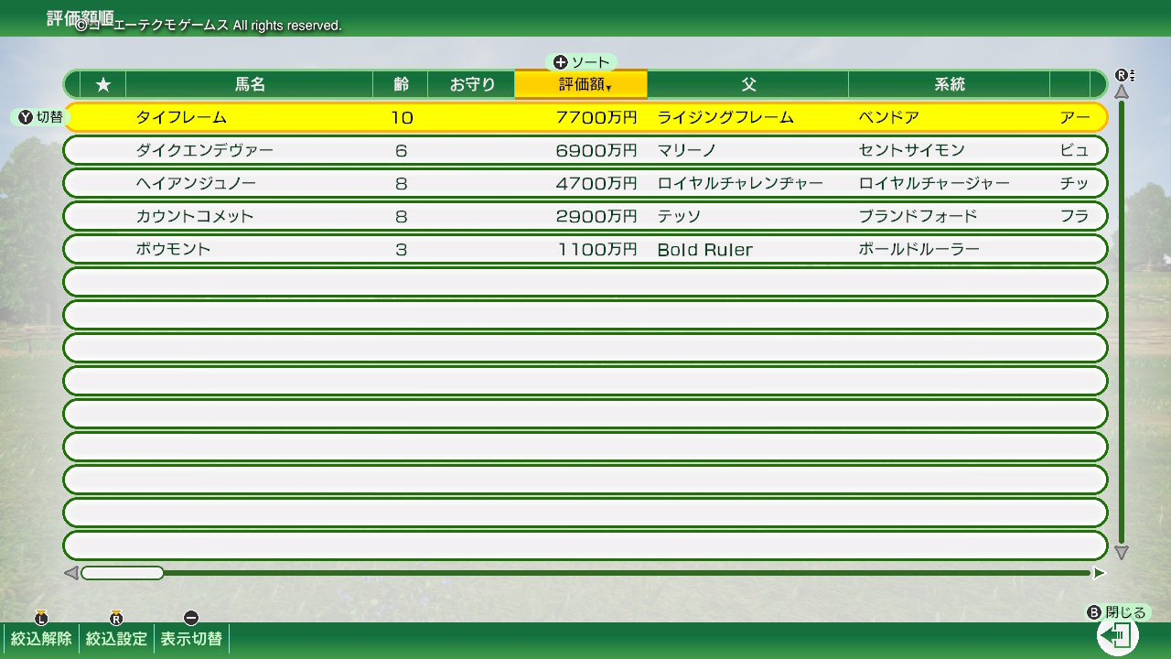Click the door exit close icon
Viewport: 1171px width, 659px height.
[1118, 635]
